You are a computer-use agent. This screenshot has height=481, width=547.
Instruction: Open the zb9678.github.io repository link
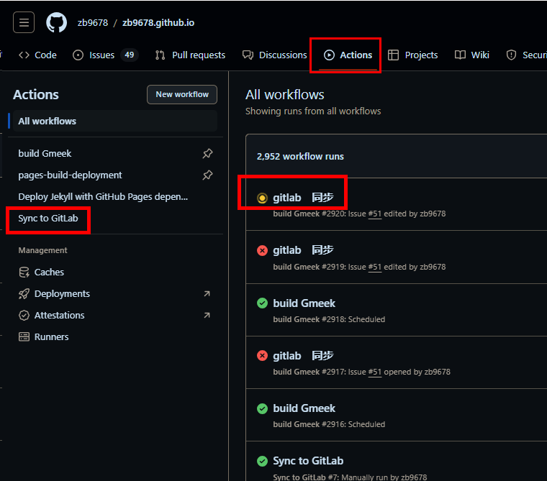click(x=158, y=23)
